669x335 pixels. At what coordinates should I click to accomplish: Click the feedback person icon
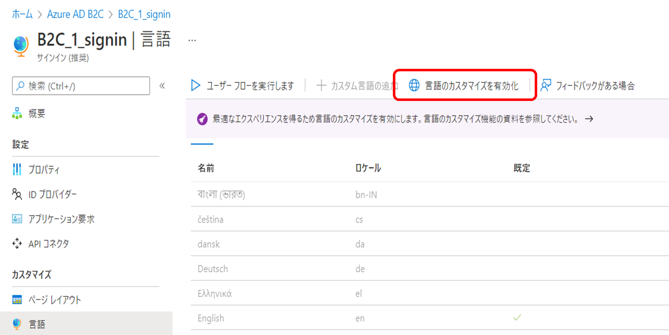pyautogui.click(x=546, y=86)
